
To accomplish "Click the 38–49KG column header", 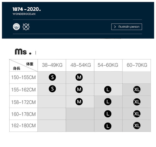I will click(x=52, y=65).
